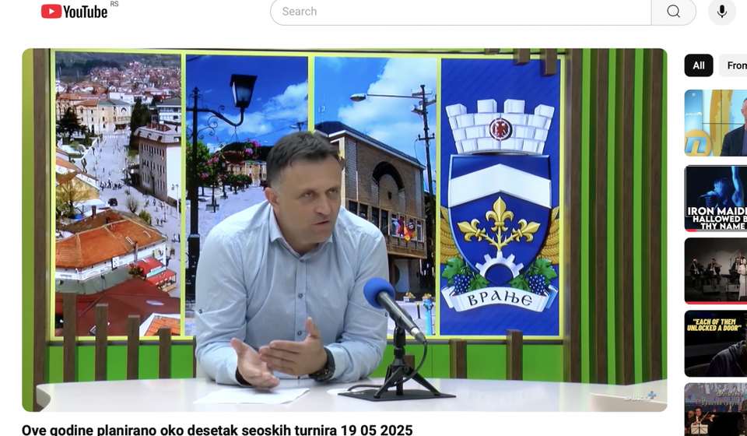Select the All filter chip
This screenshot has height=436, width=747.
699,65
